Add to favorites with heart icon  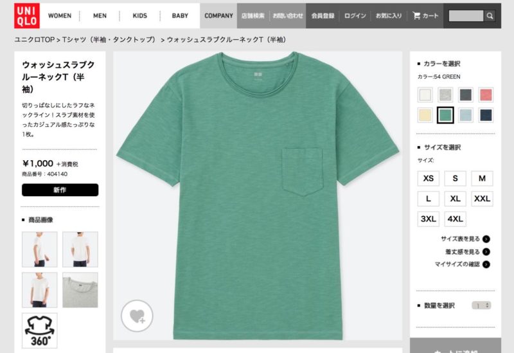(x=137, y=316)
